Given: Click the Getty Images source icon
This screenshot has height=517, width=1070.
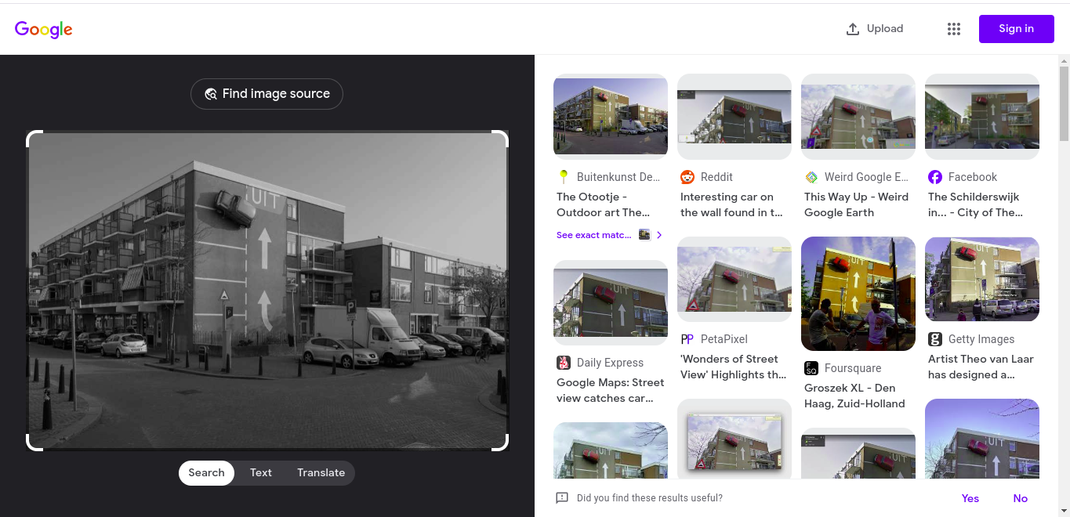Looking at the screenshot, I should pos(935,339).
